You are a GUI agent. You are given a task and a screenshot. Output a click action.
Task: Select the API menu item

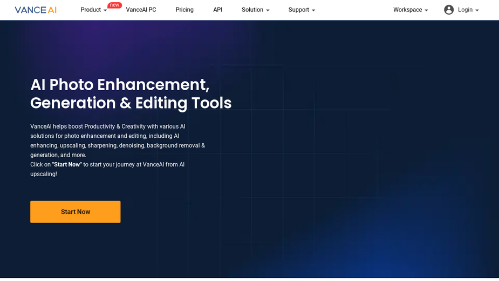218,10
